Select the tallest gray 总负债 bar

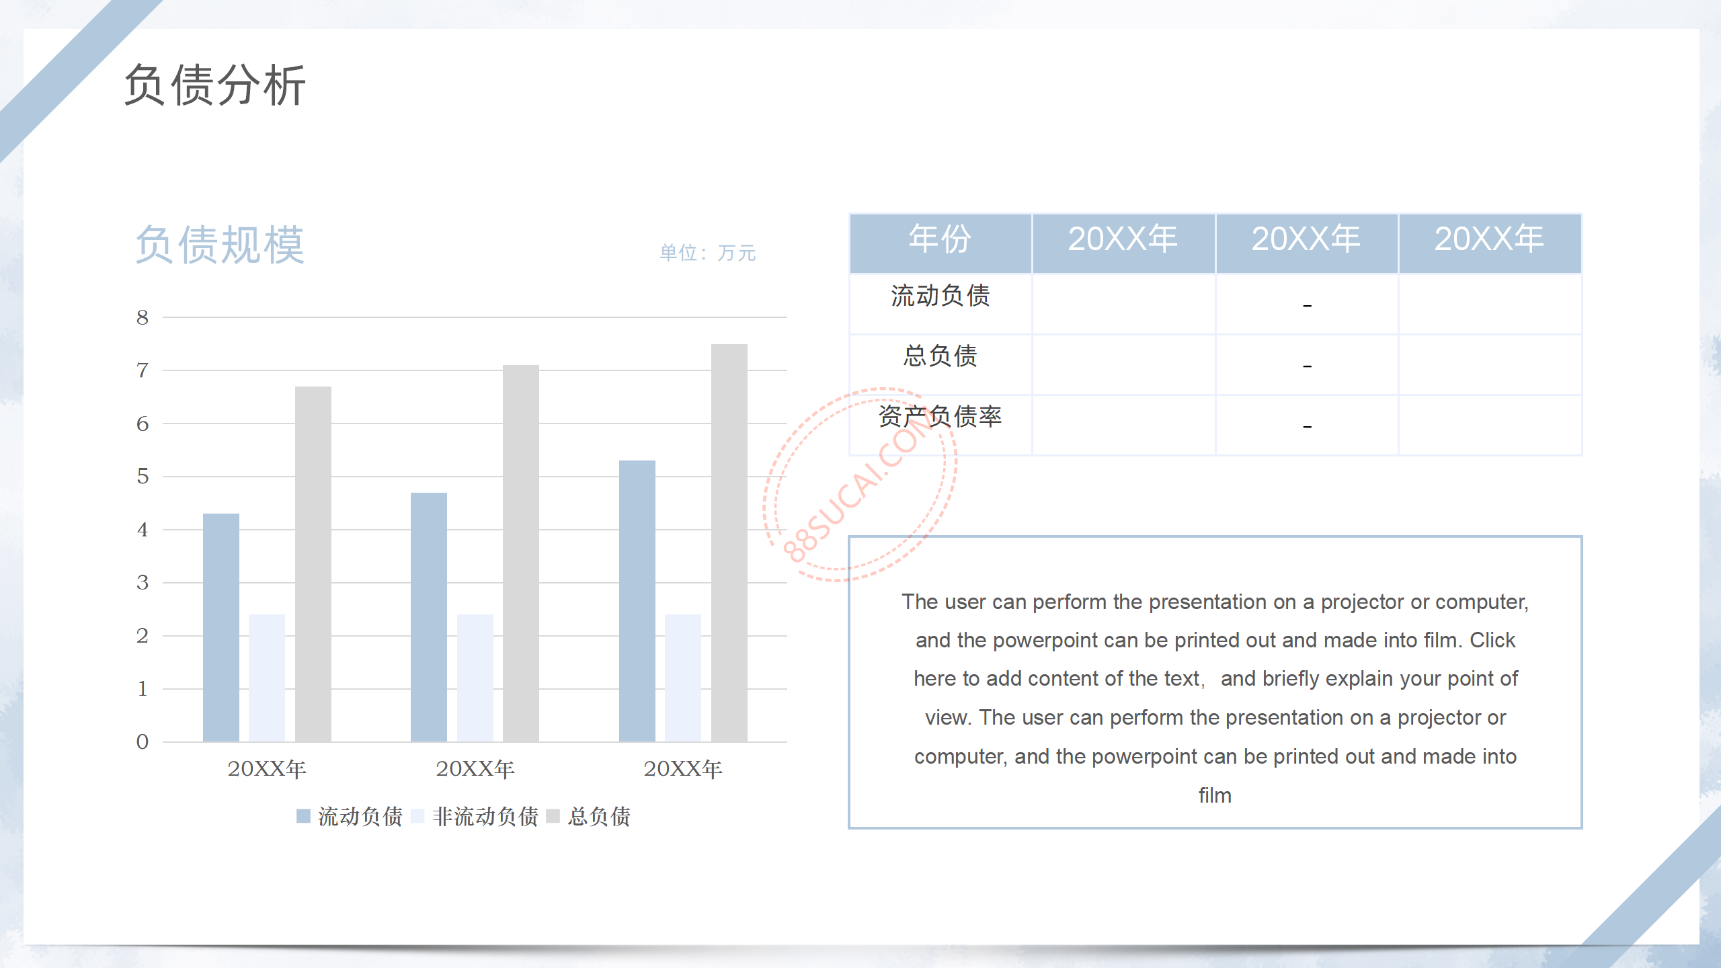click(x=729, y=543)
